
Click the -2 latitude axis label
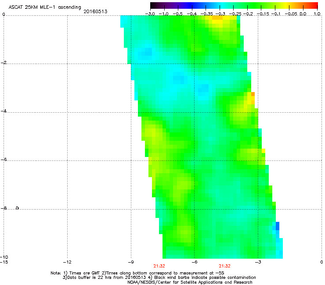(4, 63)
